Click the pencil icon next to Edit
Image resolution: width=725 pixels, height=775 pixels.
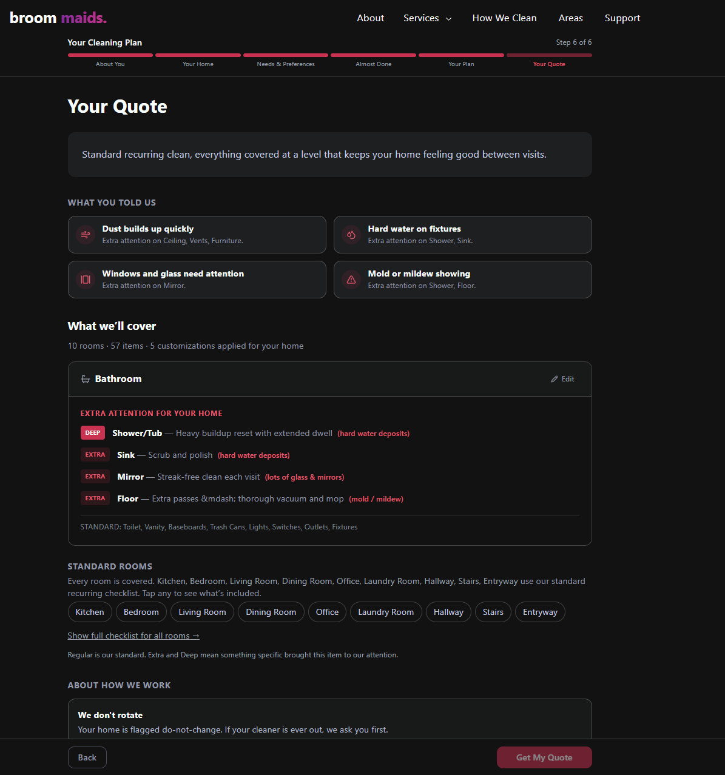(x=555, y=379)
